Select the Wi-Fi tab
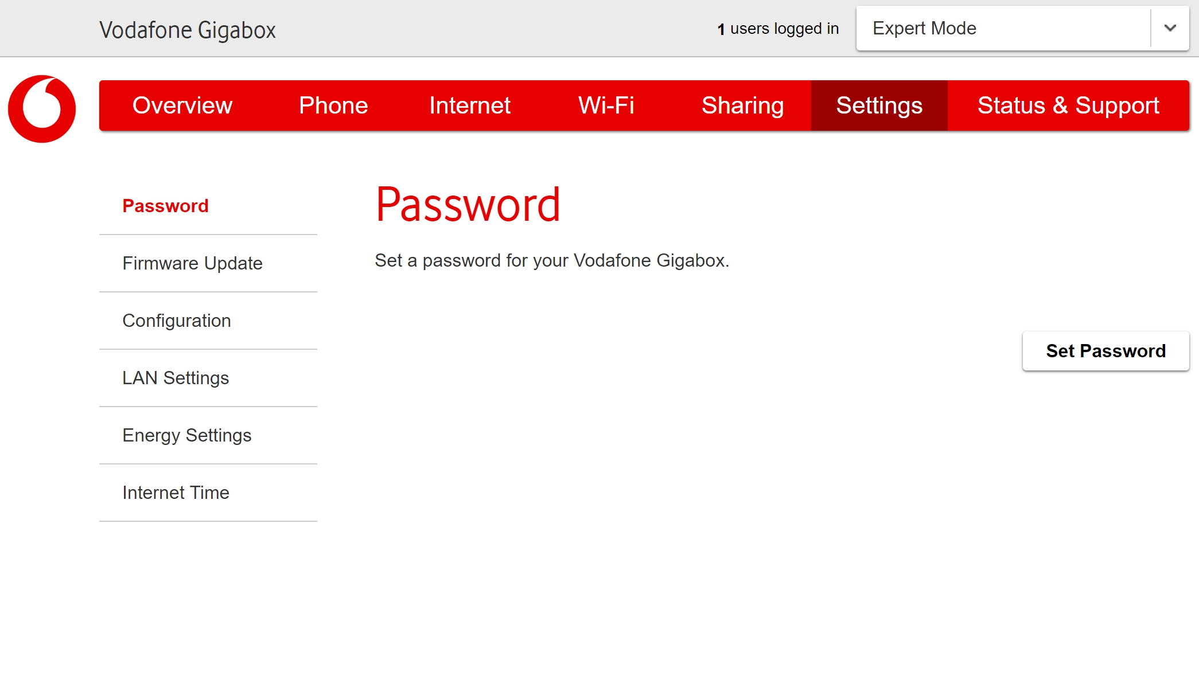Image resolution: width=1199 pixels, height=699 pixels. click(606, 106)
